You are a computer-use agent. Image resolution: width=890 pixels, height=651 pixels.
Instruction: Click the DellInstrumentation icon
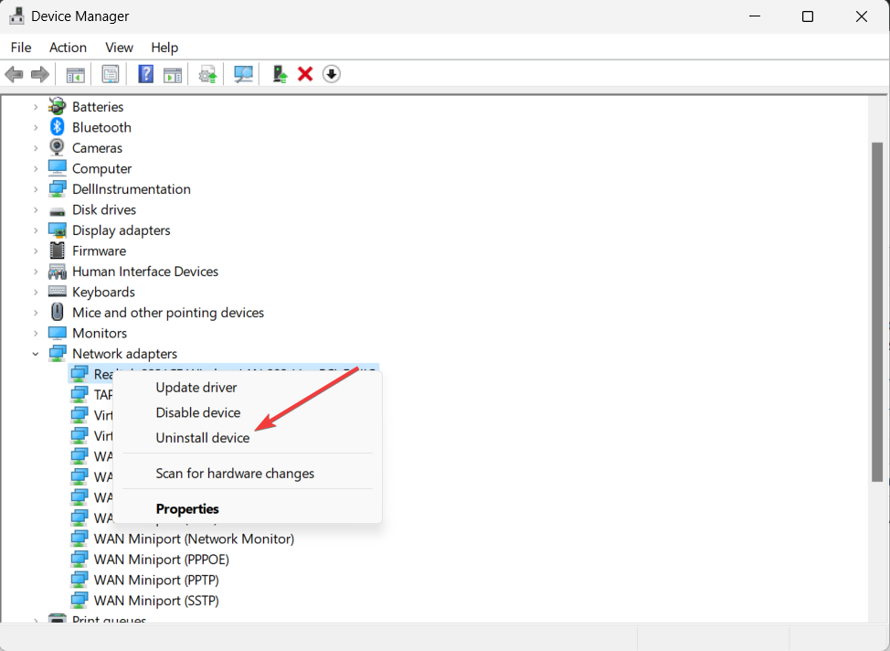click(x=57, y=188)
